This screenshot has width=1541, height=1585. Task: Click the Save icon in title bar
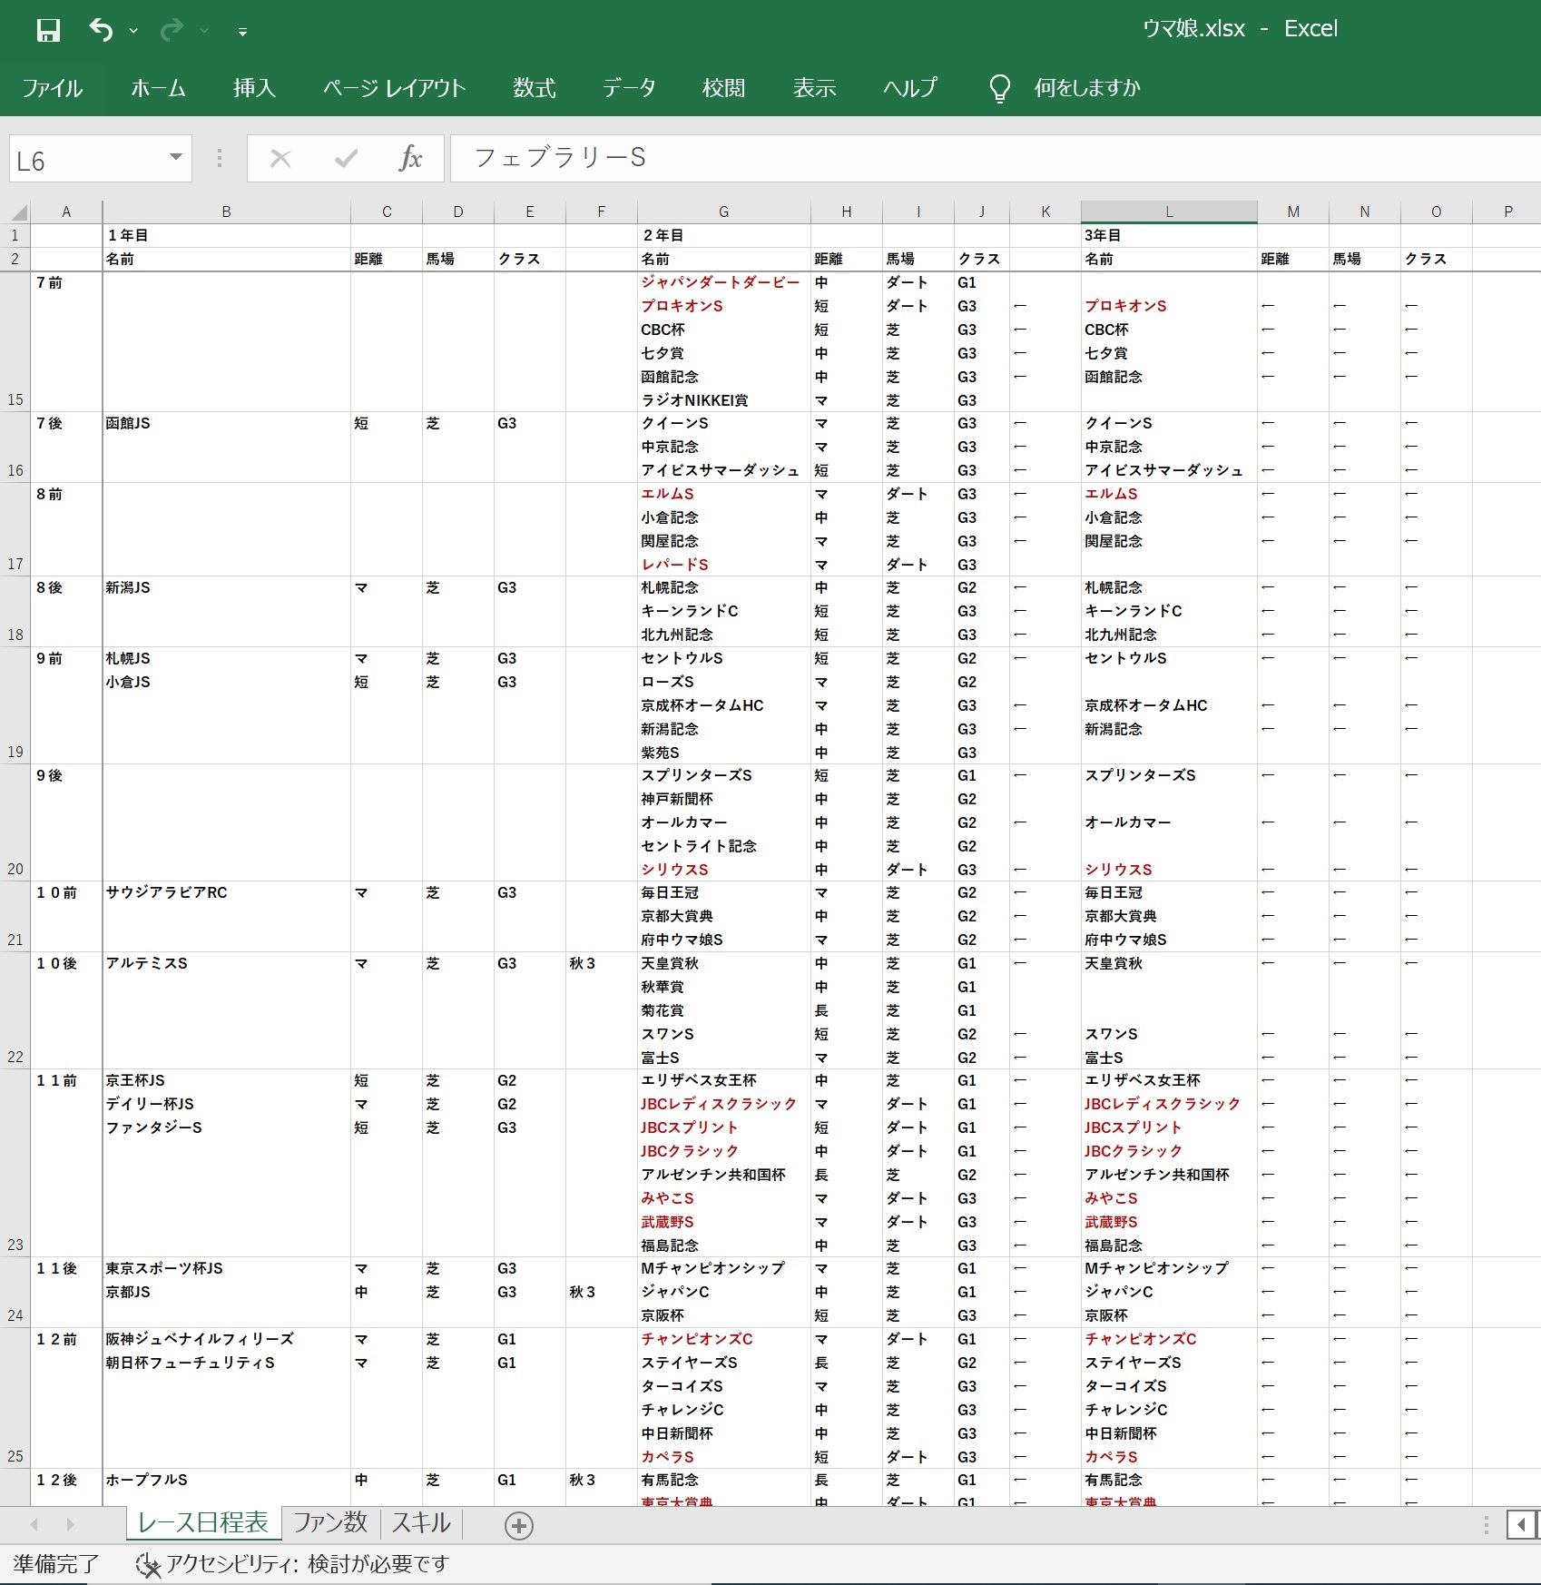[x=48, y=31]
